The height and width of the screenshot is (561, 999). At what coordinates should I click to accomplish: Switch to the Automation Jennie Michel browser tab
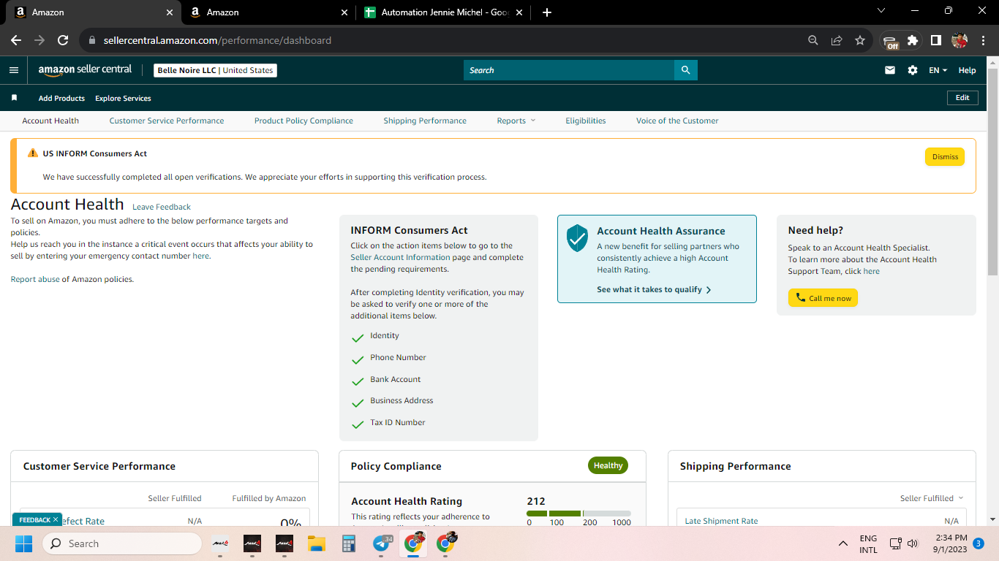444,12
